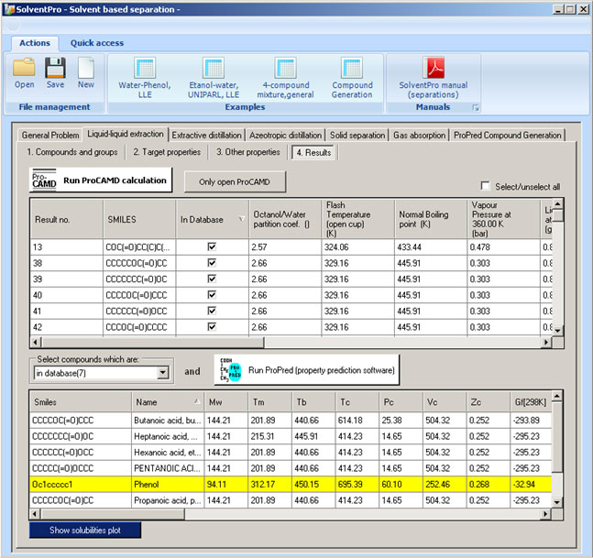Open the Etanol-water UNIPARL LLE example
The width and height of the screenshot is (593, 558).
point(213,69)
